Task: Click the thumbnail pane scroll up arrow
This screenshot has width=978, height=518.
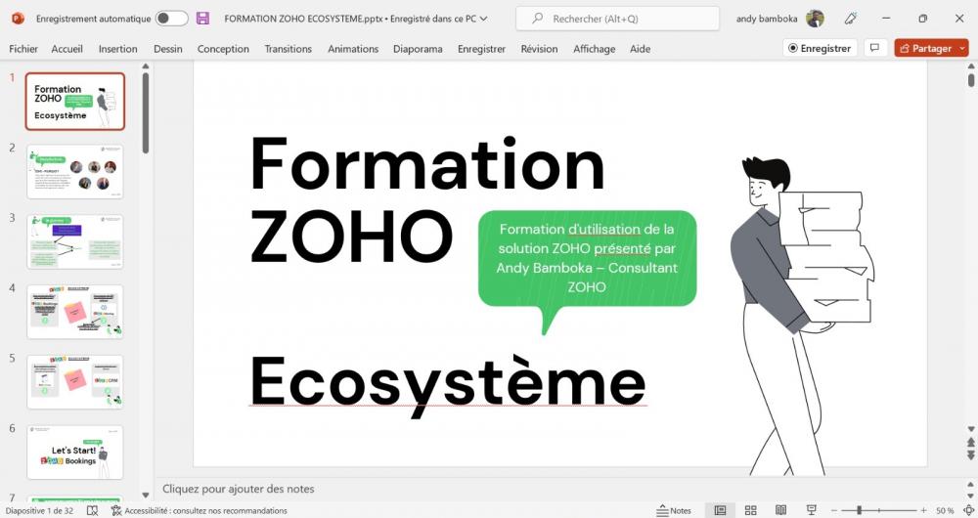Action: coord(146,66)
